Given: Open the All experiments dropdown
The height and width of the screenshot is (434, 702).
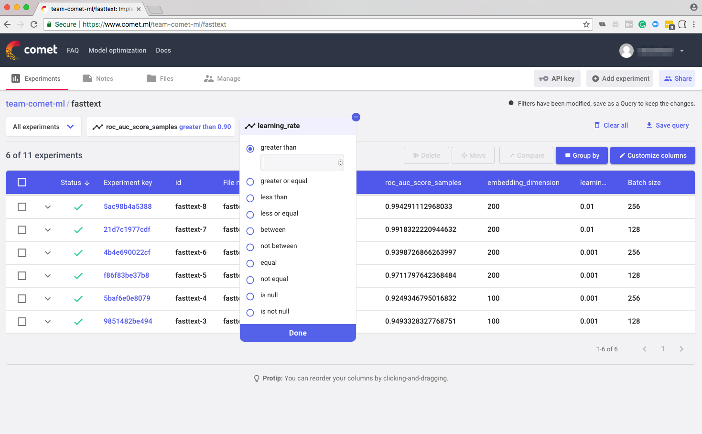Looking at the screenshot, I should (43, 126).
